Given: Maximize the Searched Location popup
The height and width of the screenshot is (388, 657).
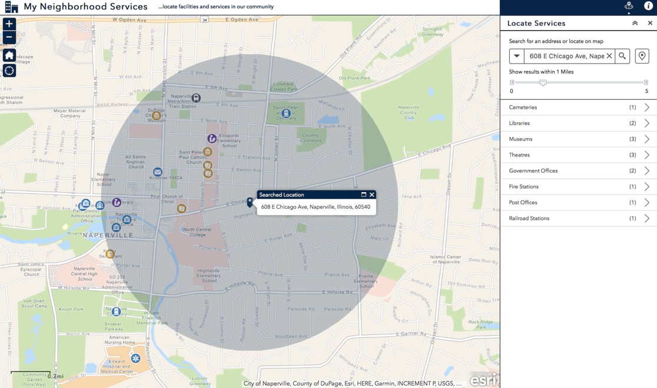Looking at the screenshot, I should (364, 195).
